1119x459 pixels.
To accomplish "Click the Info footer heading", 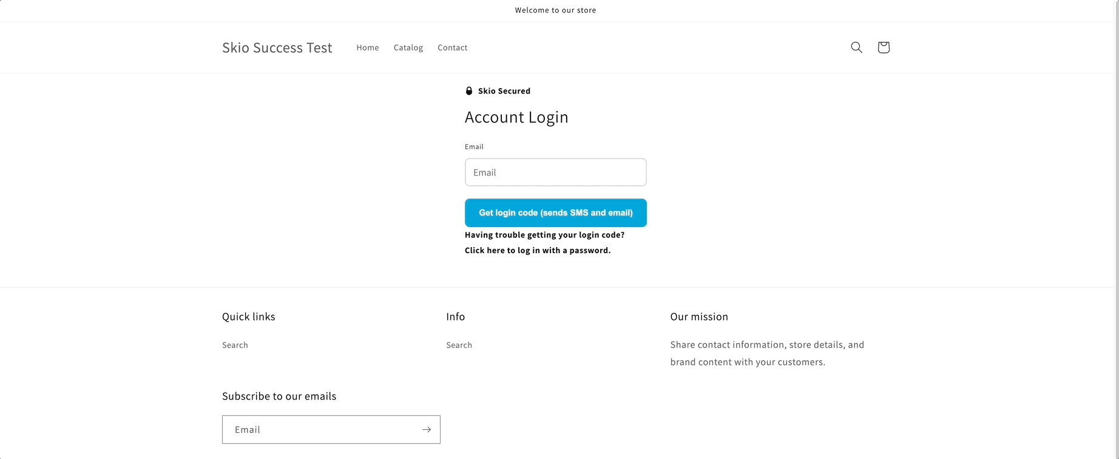I will pyautogui.click(x=456, y=316).
